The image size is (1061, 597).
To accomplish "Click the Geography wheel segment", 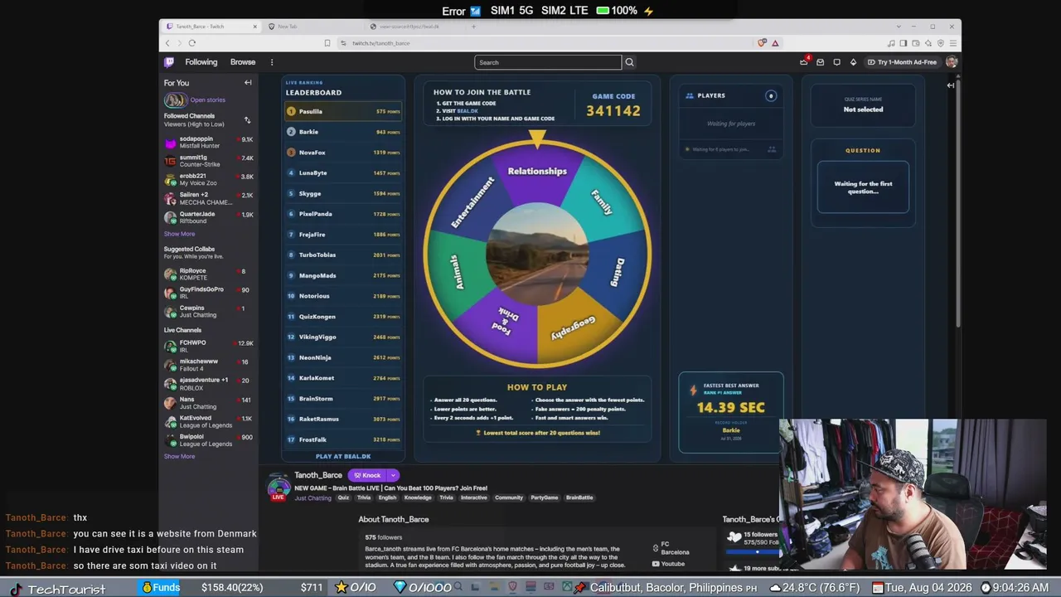I will click(x=574, y=327).
